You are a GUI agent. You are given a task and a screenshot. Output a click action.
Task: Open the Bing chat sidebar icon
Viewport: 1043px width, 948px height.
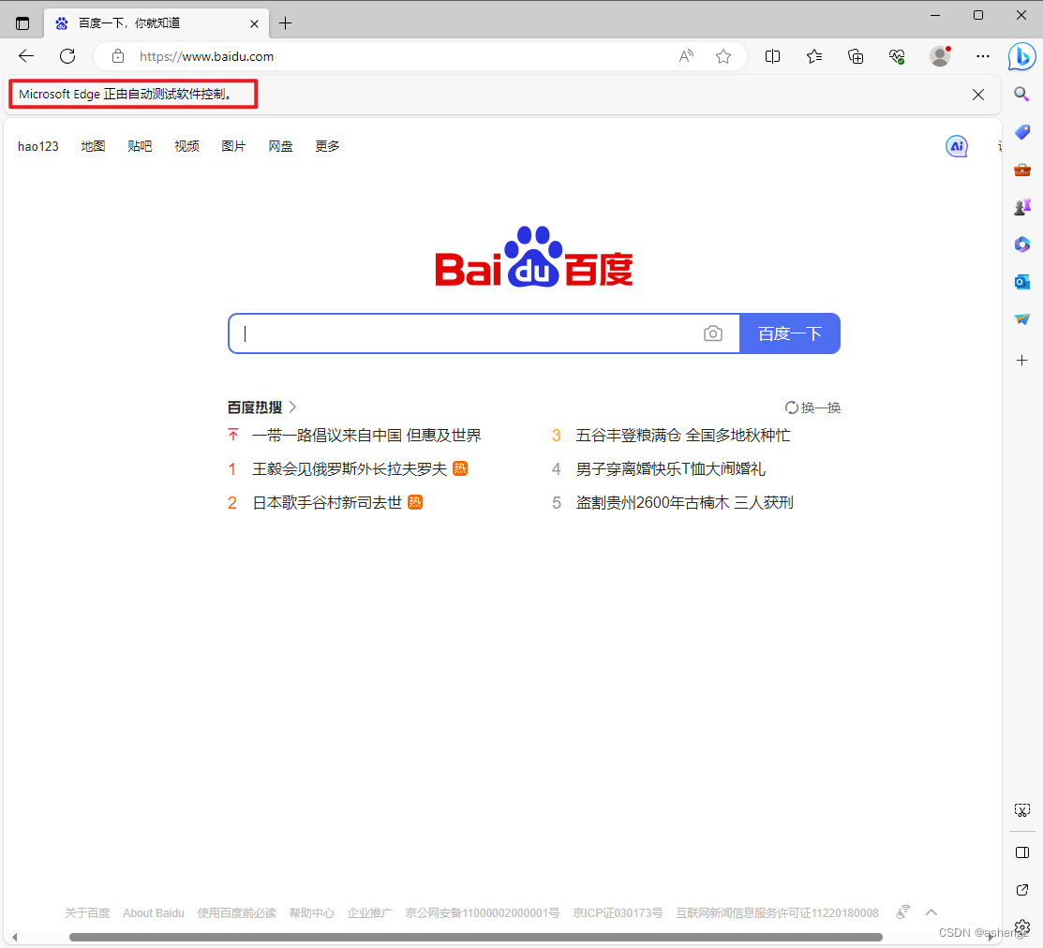pos(1021,56)
